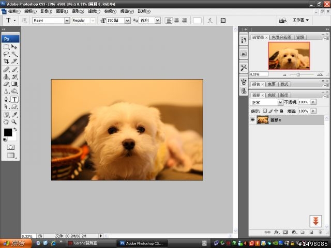Open the Actions panel dock icon
The height and width of the screenshot is (248, 331).
click(x=244, y=54)
